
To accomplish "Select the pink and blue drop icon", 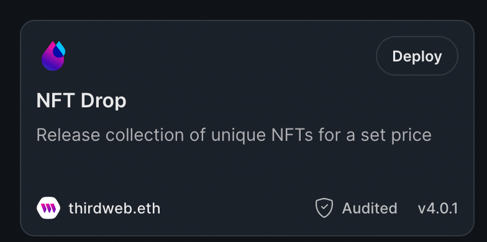I will tap(53, 56).
